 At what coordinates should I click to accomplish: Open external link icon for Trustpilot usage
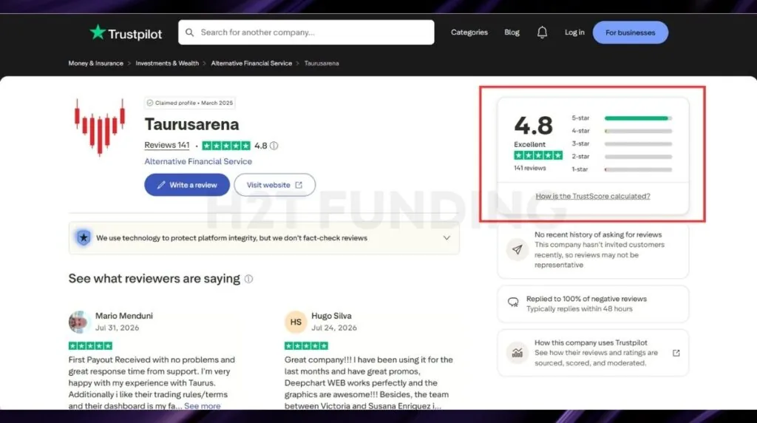pos(676,353)
